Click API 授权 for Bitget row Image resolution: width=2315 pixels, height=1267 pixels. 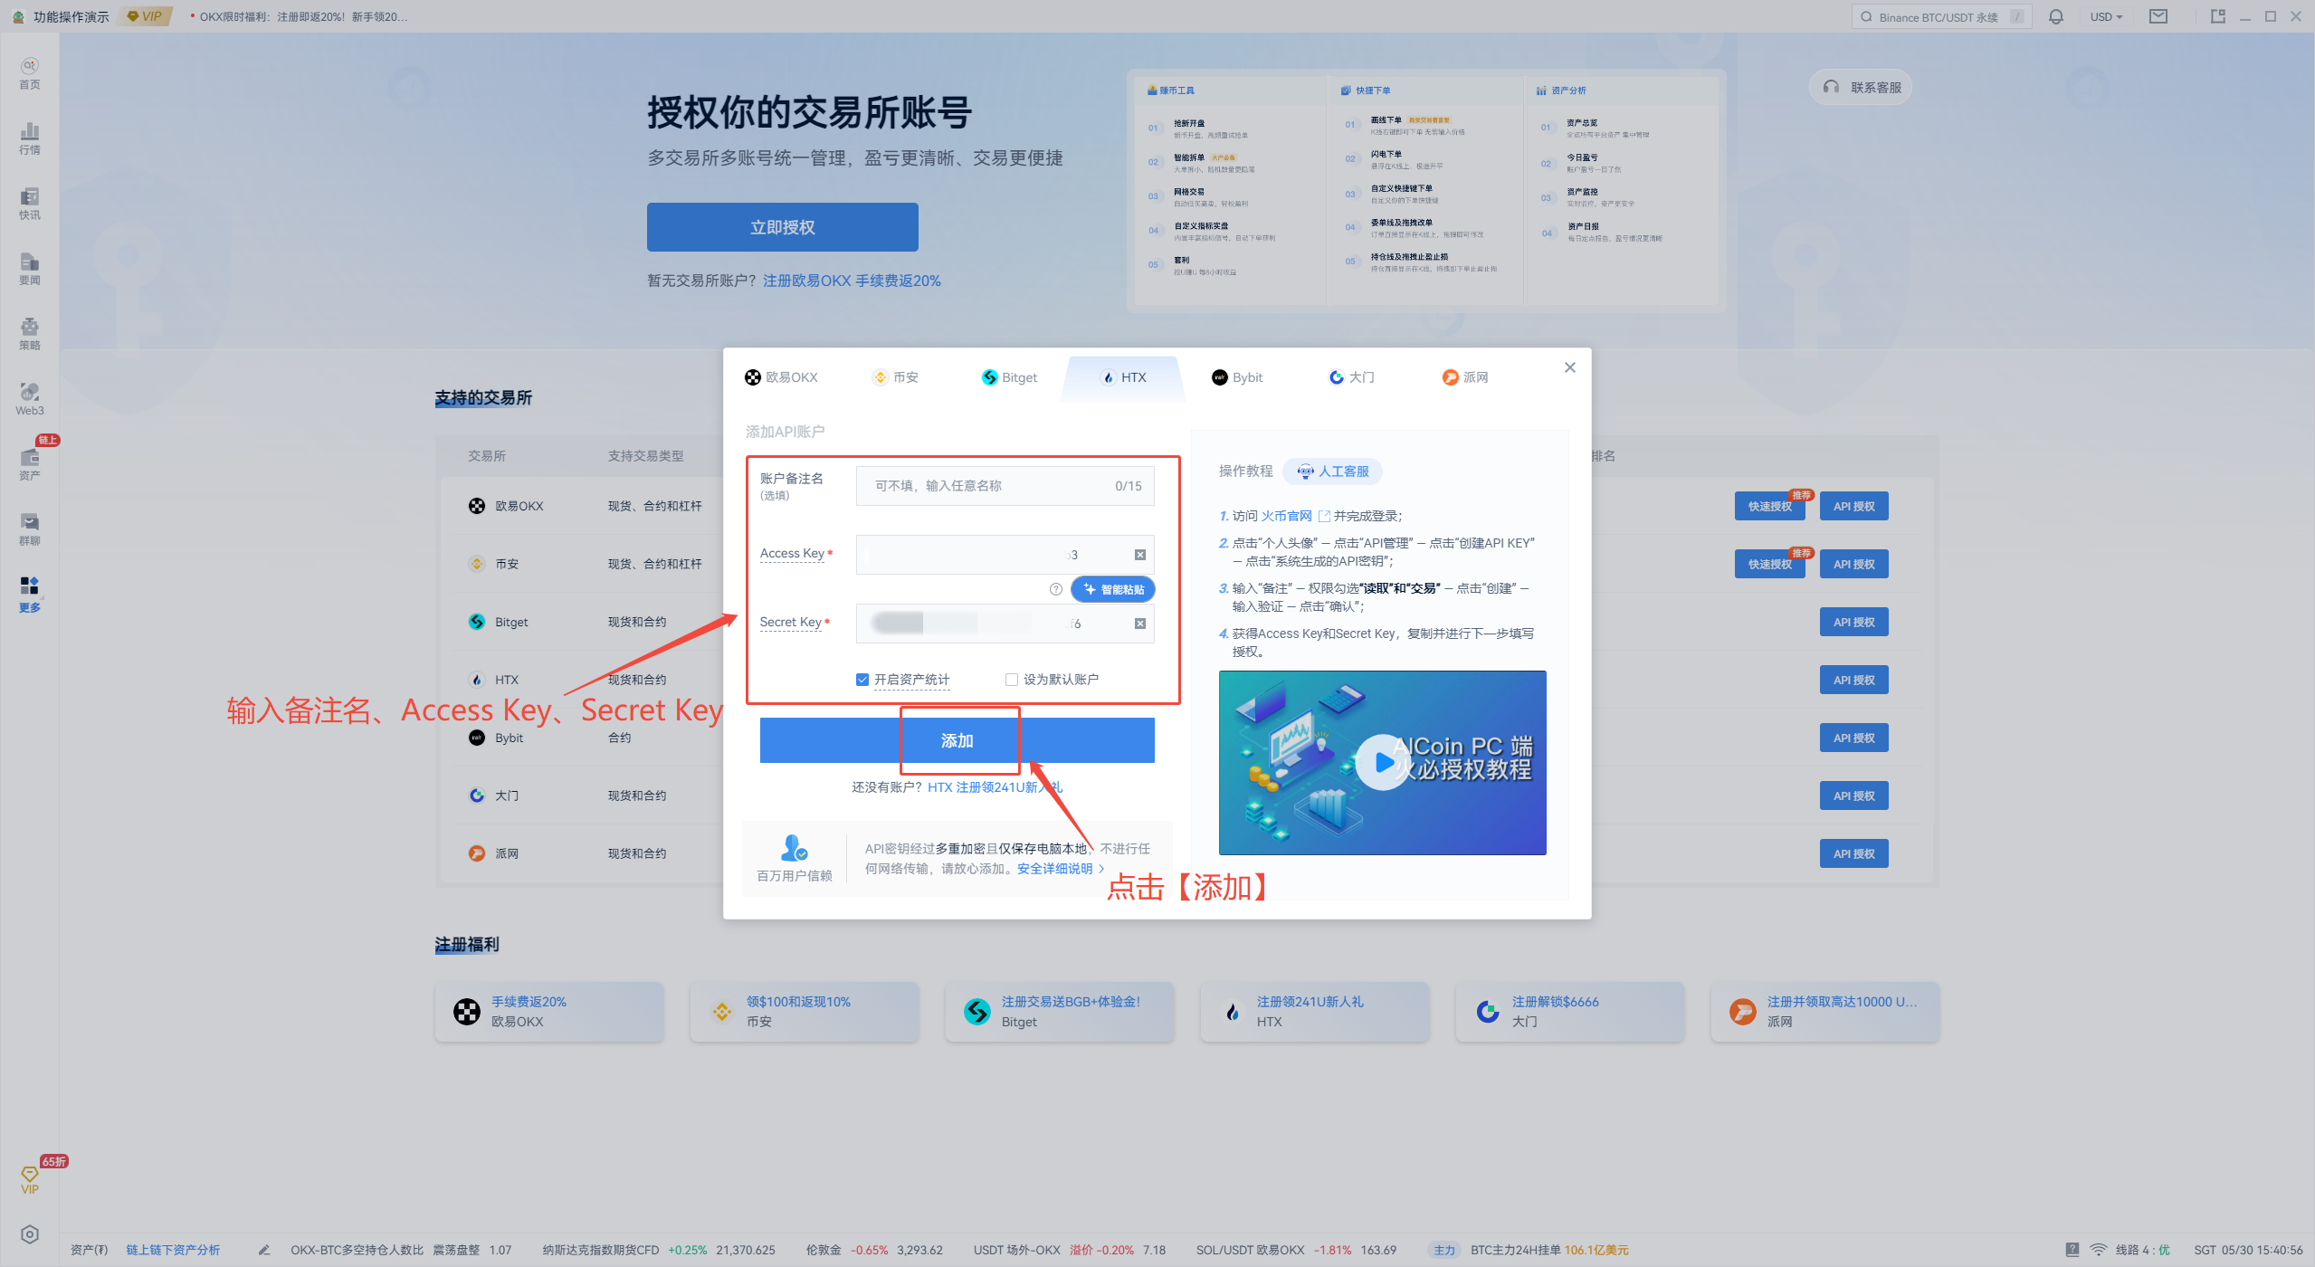pyautogui.click(x=1854, y=623)
